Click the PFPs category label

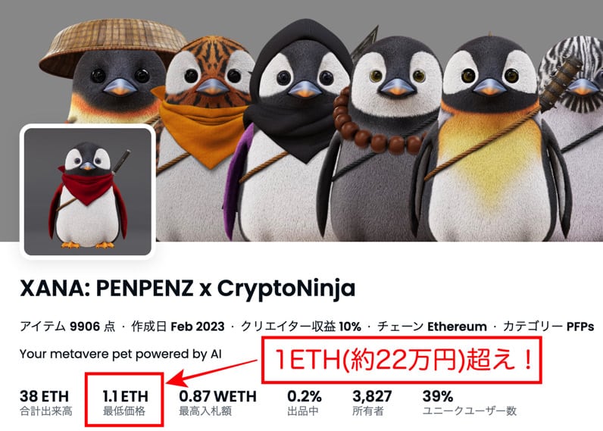tap(580, 326)
